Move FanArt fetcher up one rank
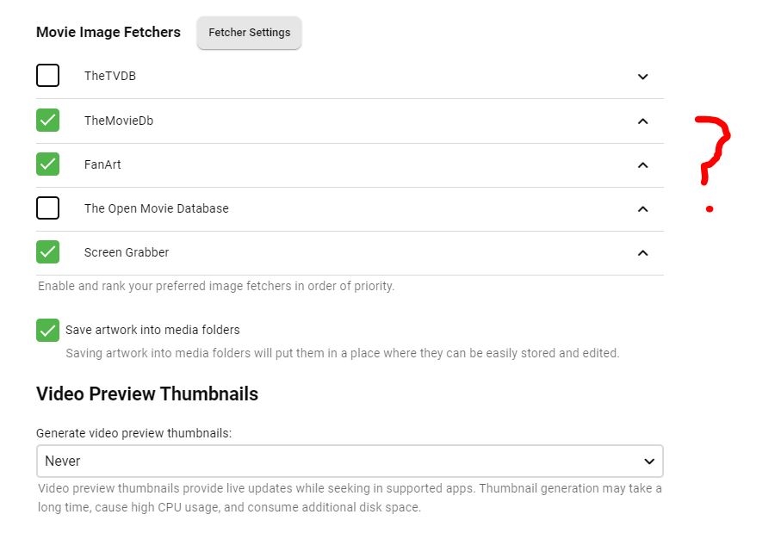The width and height of the screenshot is (781, 533). pyautogui.click(x=642, y=165)
